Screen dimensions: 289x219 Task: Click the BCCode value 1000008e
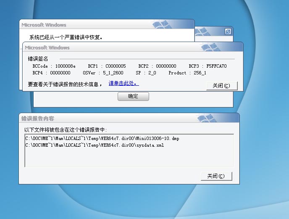[65, 66]
